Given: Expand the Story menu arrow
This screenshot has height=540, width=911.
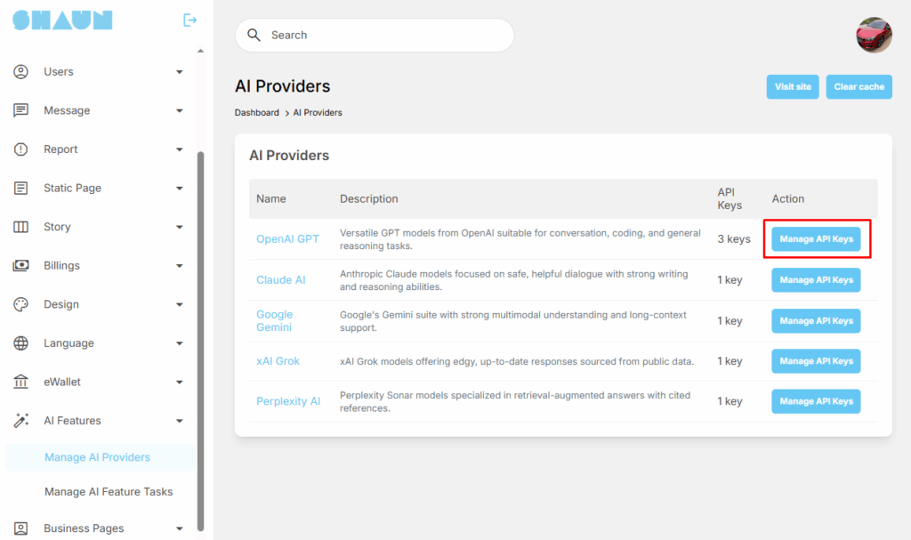Looking at the screenshot, I should click(x=179, y=227).
